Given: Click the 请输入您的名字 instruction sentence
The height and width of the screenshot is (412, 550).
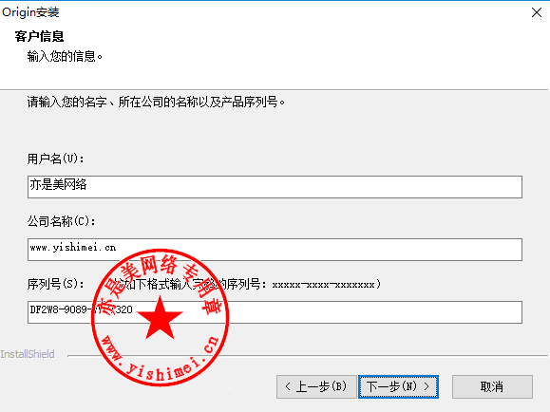Looking at the screenshot, I should click(156, 102).
